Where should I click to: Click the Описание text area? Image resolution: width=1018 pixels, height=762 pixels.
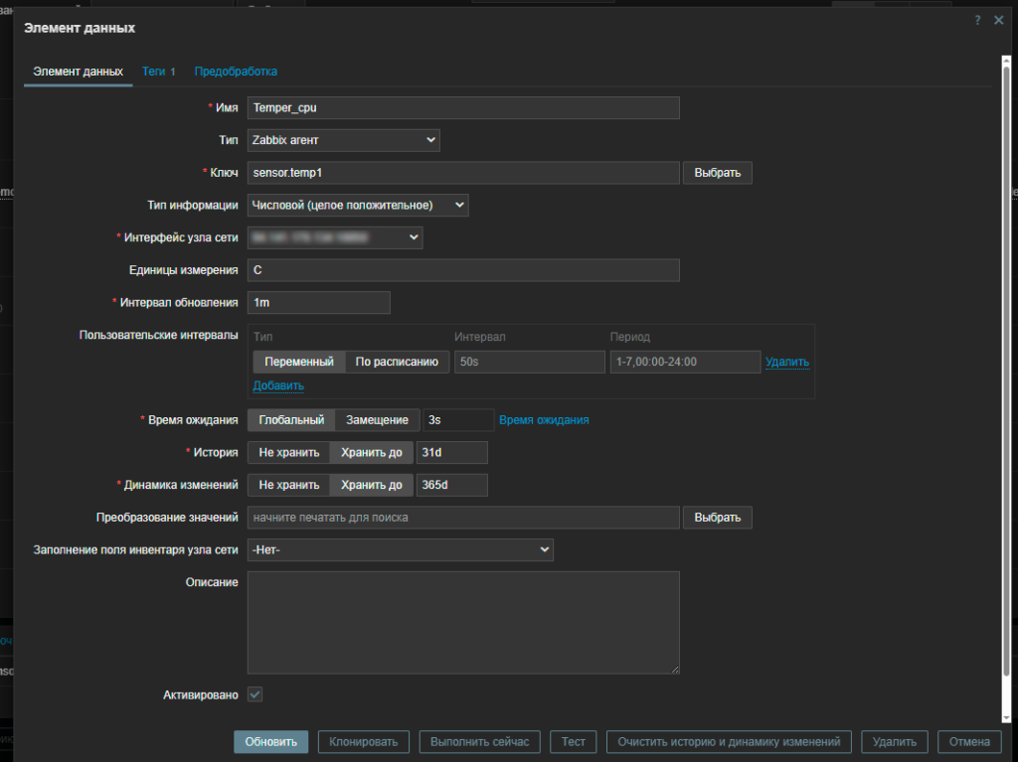pyautogui.click(x=463, y=623)
